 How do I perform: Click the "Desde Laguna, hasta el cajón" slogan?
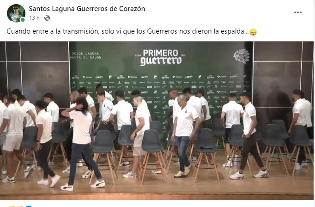point(87,55)
